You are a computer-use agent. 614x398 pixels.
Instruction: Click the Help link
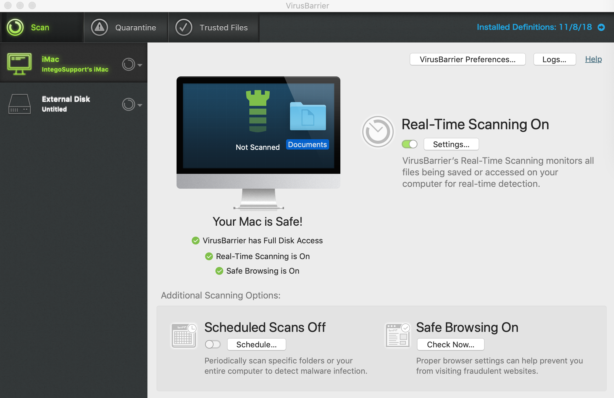click(593, 59)
